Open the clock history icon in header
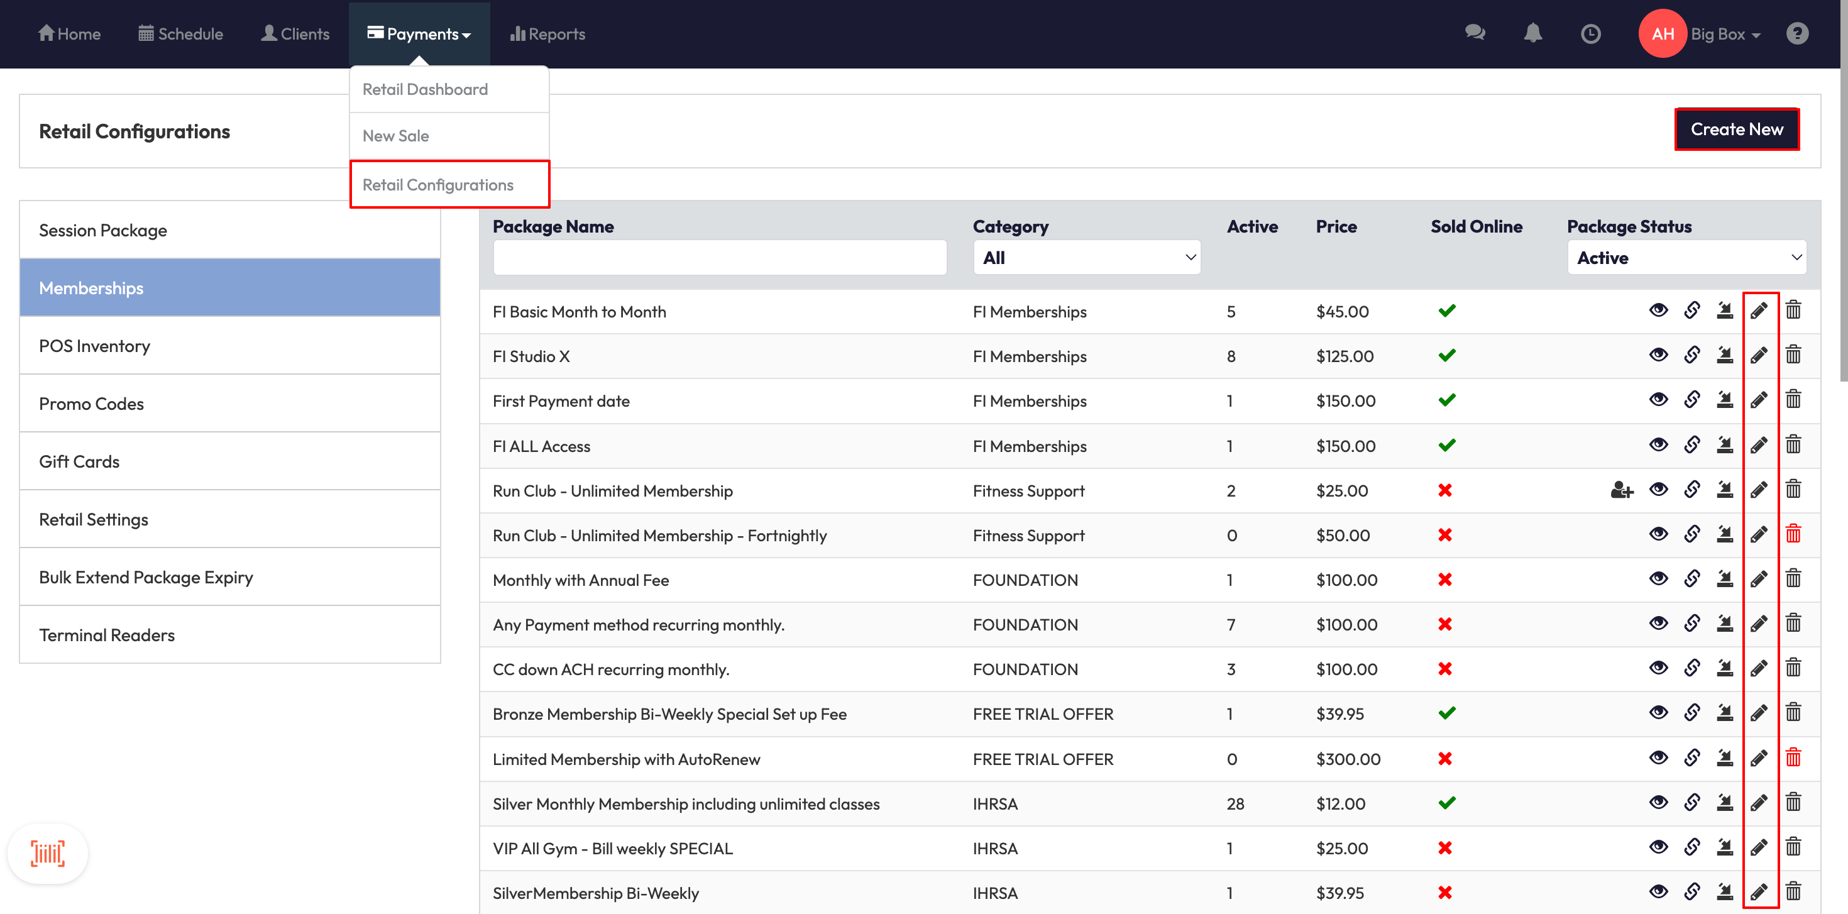1848x914 pixels. (x=1590, y=34)
